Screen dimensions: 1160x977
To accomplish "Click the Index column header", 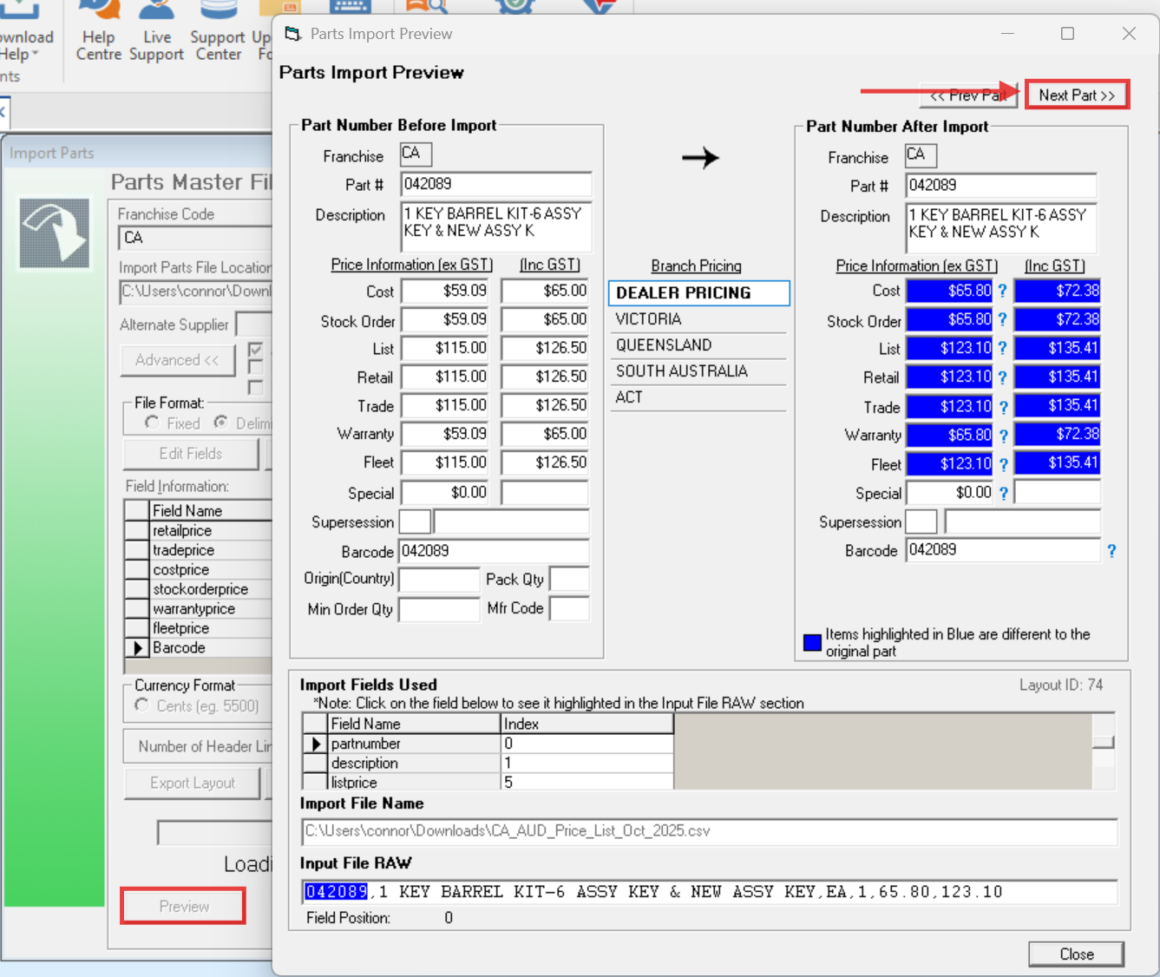I will point(587,724).
